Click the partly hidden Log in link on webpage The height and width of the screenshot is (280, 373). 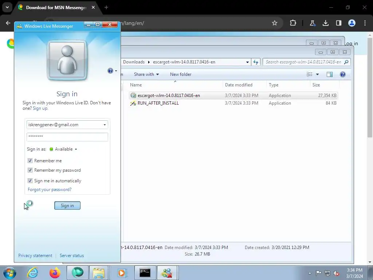pos(352,44)
